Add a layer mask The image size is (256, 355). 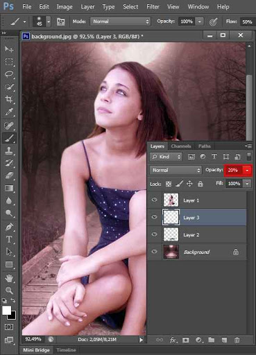185,340
